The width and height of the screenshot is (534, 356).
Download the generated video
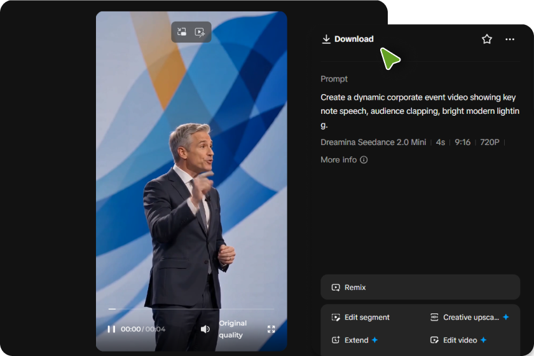[x=348, y=39]
